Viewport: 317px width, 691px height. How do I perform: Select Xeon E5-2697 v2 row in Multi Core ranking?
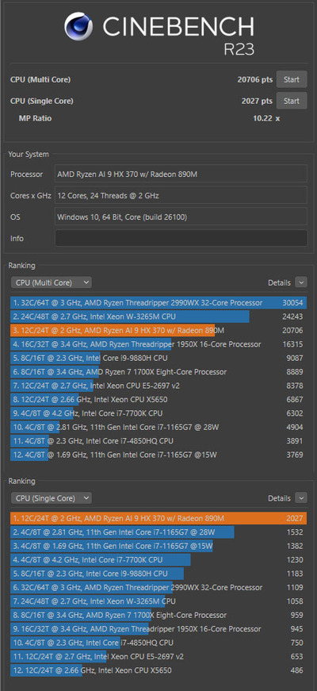click(x=158, y=386)
